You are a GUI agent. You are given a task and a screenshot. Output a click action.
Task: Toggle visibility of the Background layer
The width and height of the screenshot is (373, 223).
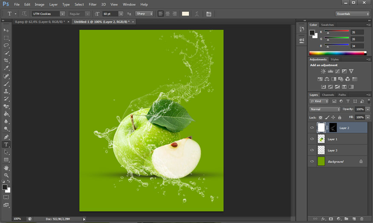pos(312,162)
